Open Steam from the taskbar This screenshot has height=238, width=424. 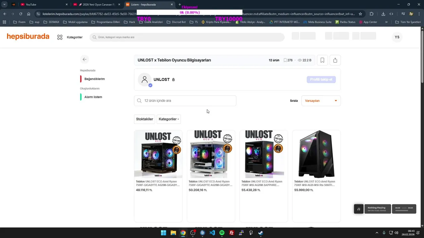click(261, 233)
